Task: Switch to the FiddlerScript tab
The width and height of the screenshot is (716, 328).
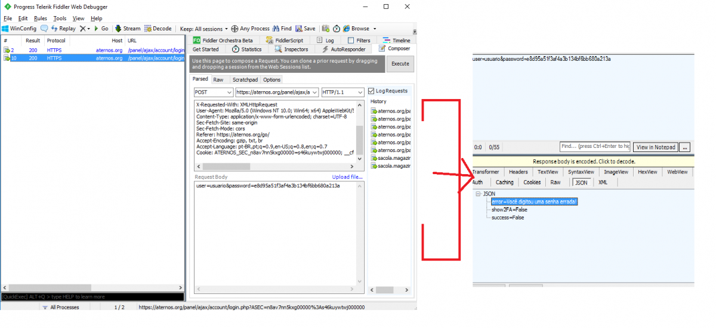Action: point(285,41)
